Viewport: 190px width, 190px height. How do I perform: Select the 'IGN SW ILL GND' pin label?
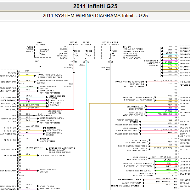(8, 118)
